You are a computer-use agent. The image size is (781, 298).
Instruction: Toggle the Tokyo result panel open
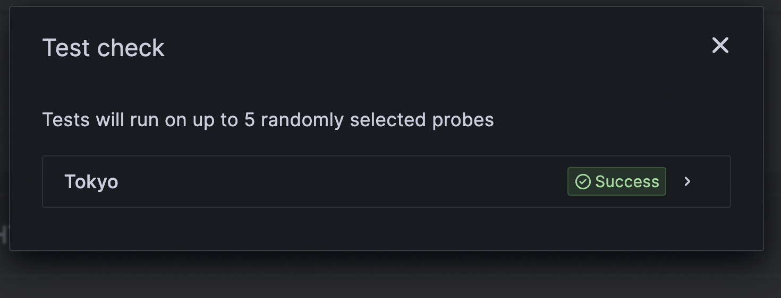point(386,181)
